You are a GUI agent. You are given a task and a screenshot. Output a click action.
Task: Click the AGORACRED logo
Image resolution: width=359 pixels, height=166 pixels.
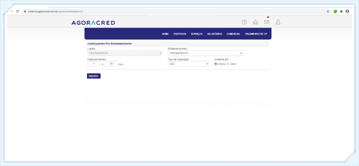(x=93, y=23)
